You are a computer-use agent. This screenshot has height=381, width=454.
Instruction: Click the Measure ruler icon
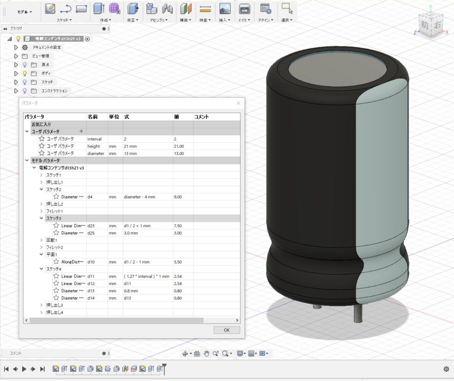click(x=205, y=9)
